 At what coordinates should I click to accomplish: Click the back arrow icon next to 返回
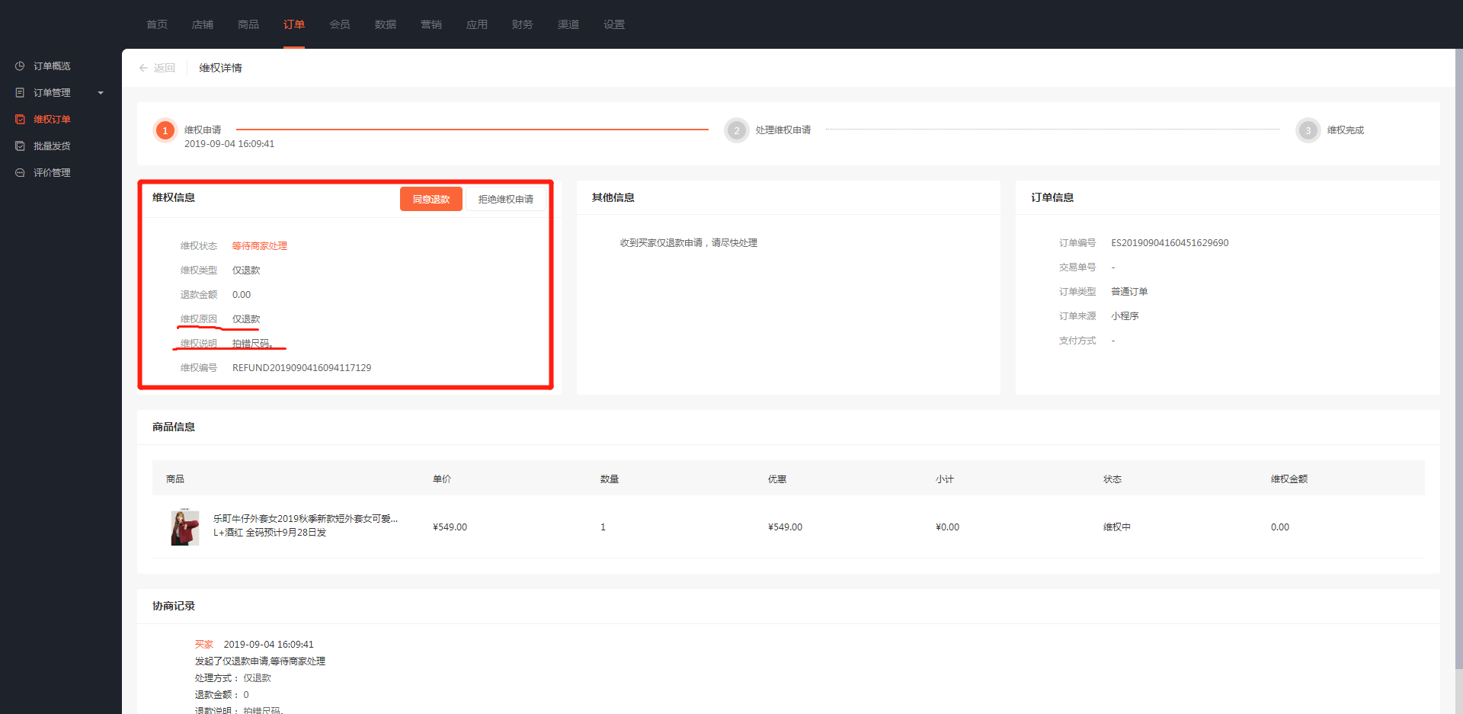tap(143, 68)
